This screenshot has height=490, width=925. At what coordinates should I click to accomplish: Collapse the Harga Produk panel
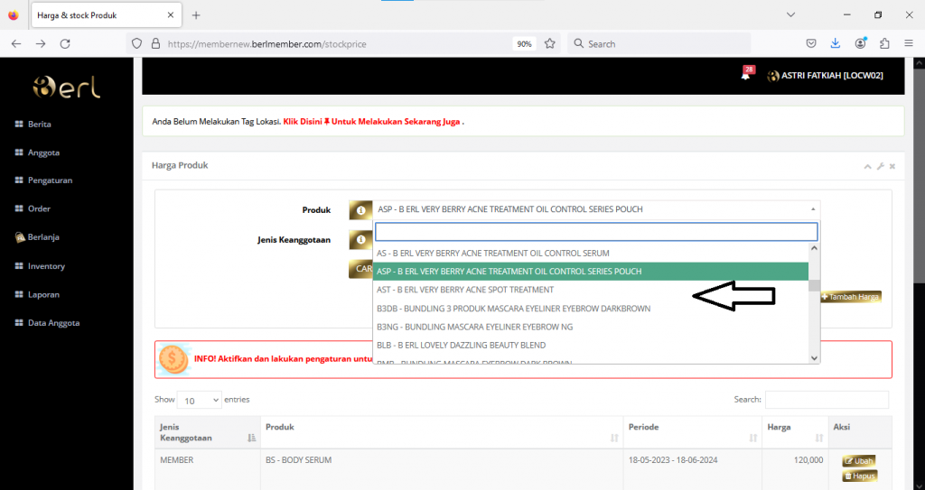point(868,166)
